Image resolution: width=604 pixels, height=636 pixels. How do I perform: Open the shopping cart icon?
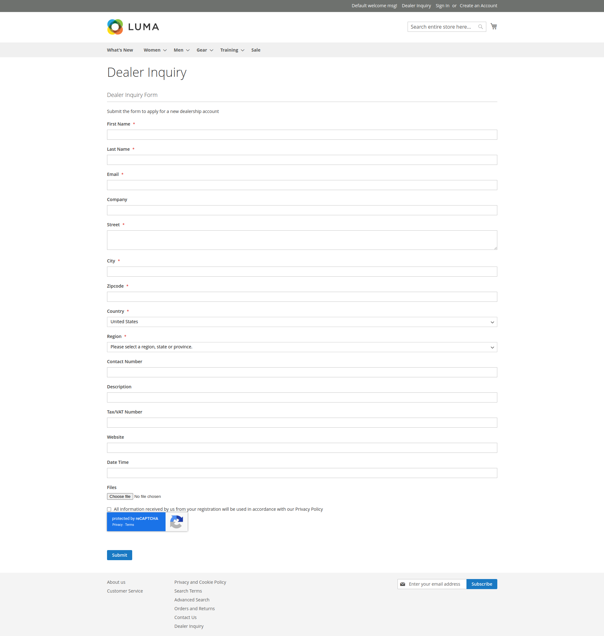[x=494, y=26]
